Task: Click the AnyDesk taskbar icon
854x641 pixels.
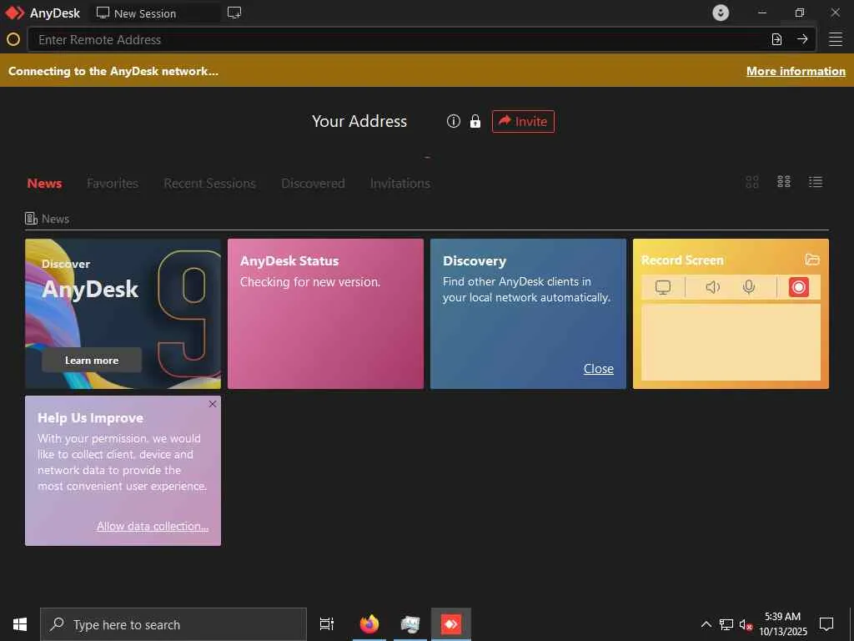Action: click(451, 624)
